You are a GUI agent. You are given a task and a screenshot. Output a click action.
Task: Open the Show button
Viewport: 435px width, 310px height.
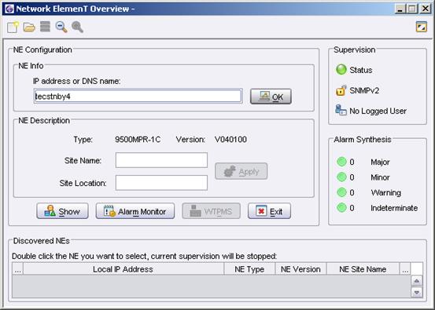62,211
